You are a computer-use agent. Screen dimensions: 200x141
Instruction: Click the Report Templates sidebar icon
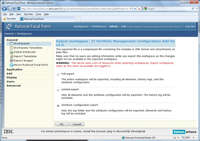tap(11, 56)
